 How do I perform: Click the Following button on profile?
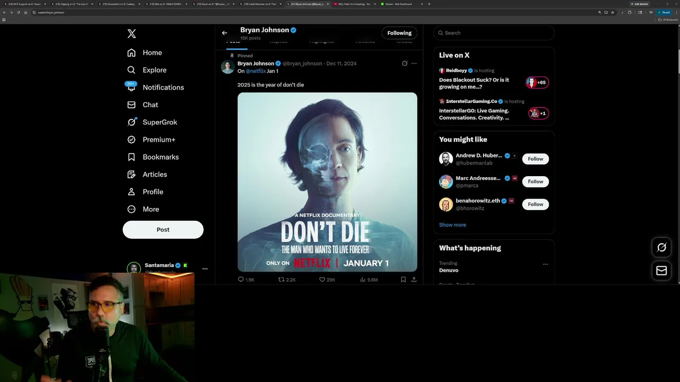click(399, 33)
